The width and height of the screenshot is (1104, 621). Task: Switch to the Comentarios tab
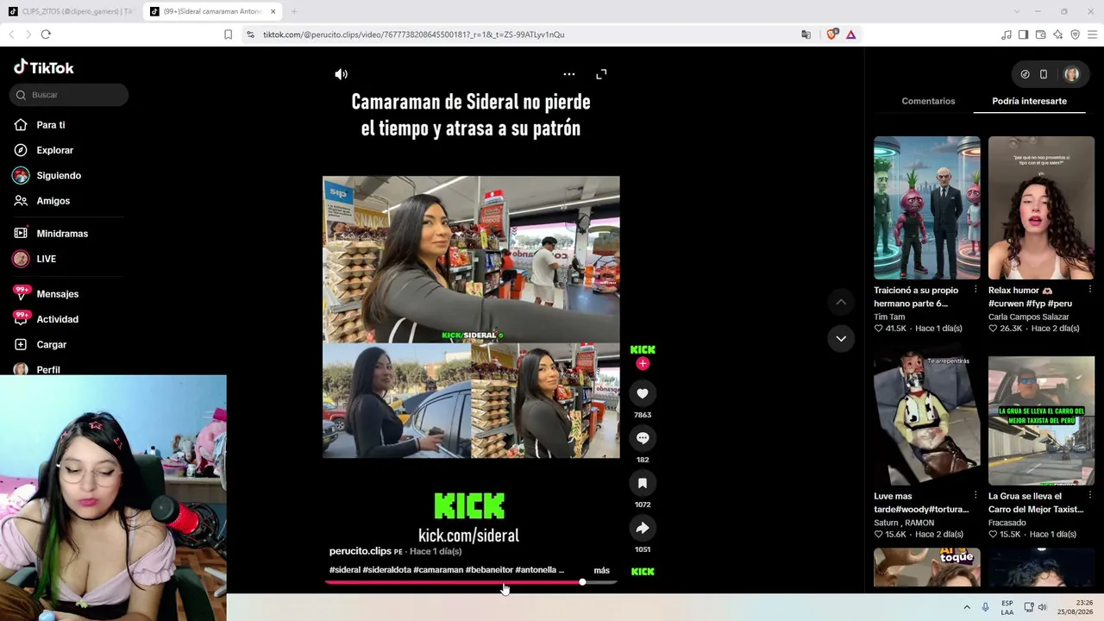pyautogui.click(x=928, y=101)
